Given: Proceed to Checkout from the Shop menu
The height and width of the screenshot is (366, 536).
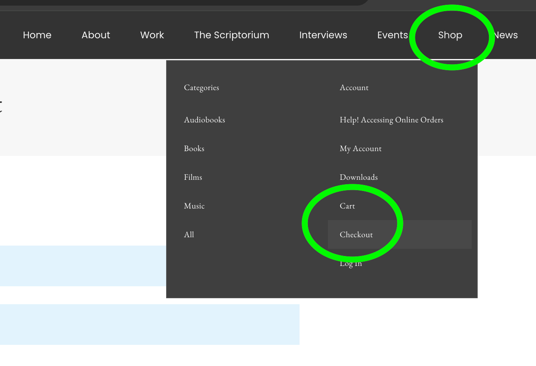Looking at the screenshot, I should click(356, 235).
